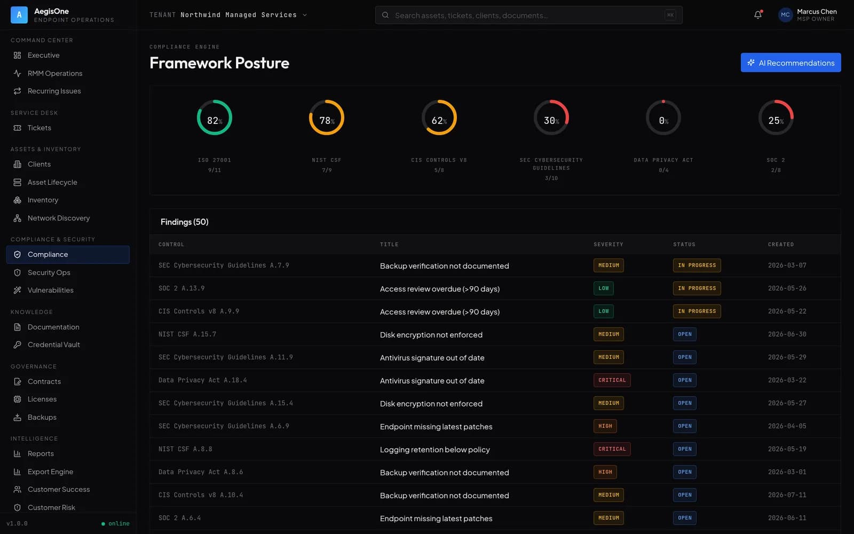Open the notifications bell
This screenshot has width=854, height=534.
(x=758, y=15)
